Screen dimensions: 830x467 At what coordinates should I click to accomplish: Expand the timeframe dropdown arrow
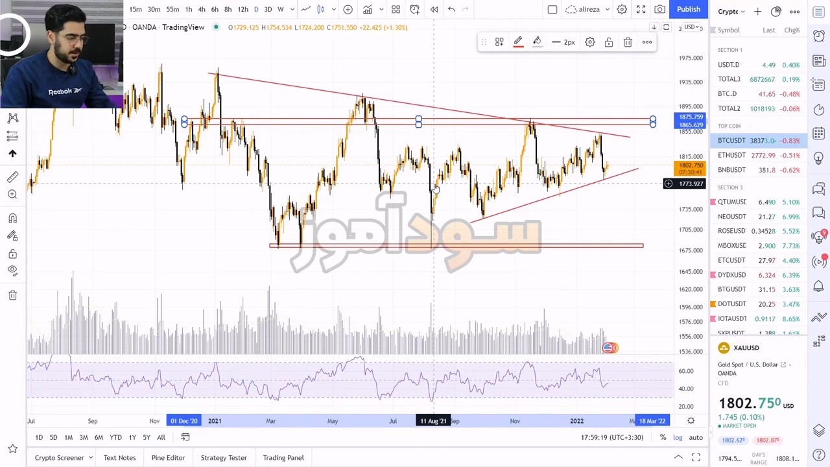click(292, 9)
